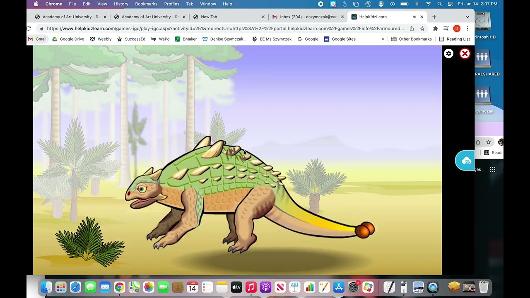
Task: Open the Gmail bookmark
Action: (37, 39)
